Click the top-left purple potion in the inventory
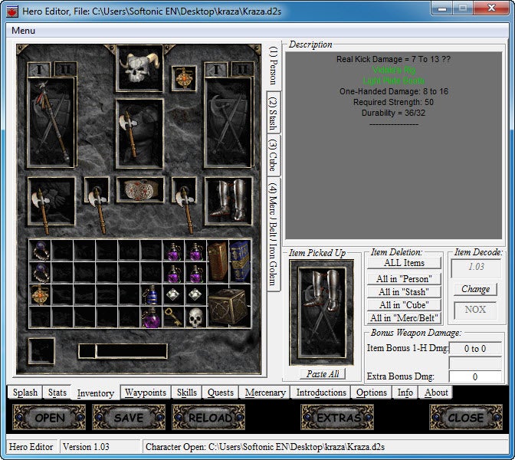 pyautogui.click(x=173, y=251)
